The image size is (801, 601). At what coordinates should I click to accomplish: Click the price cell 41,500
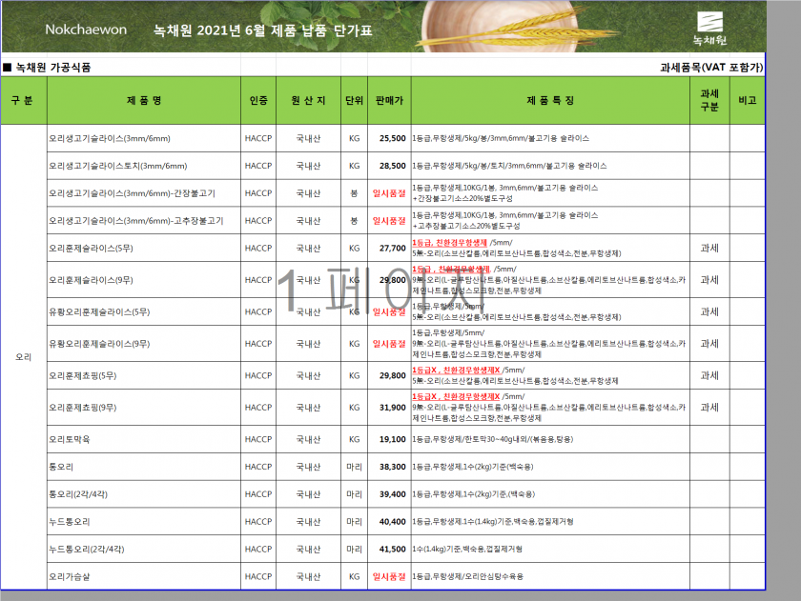click(x=389, y=550)
